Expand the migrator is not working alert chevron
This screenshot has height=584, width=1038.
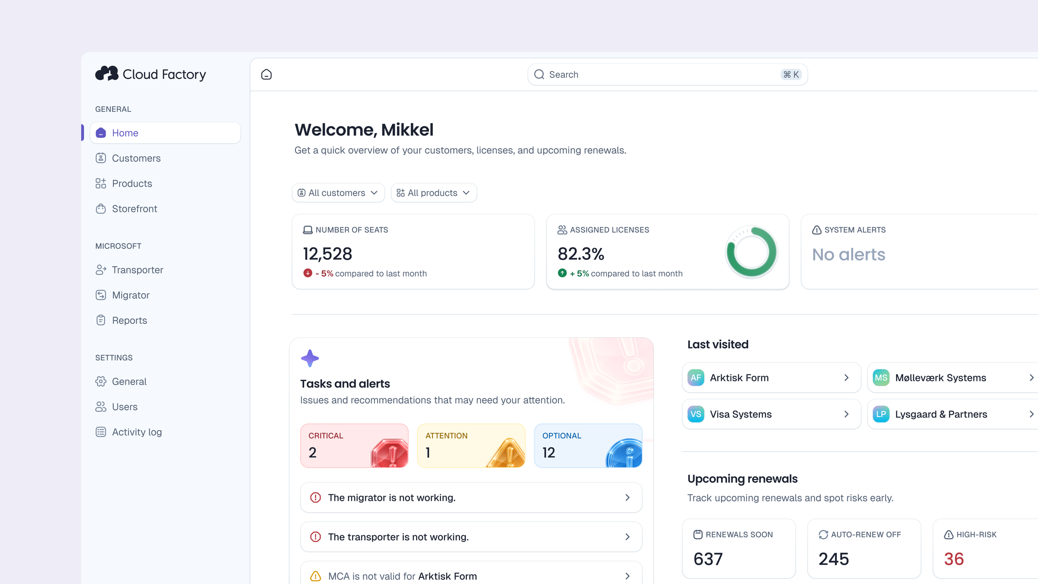point(627,497)
